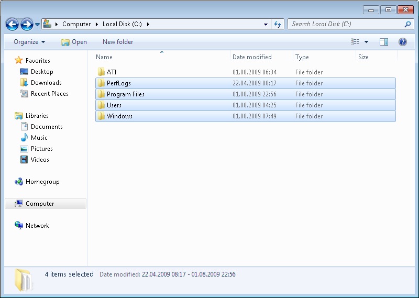This screenshot has height=298, width=419.
Task: Open Recent Places in Favorites
Action: click(x=50, y=94)
